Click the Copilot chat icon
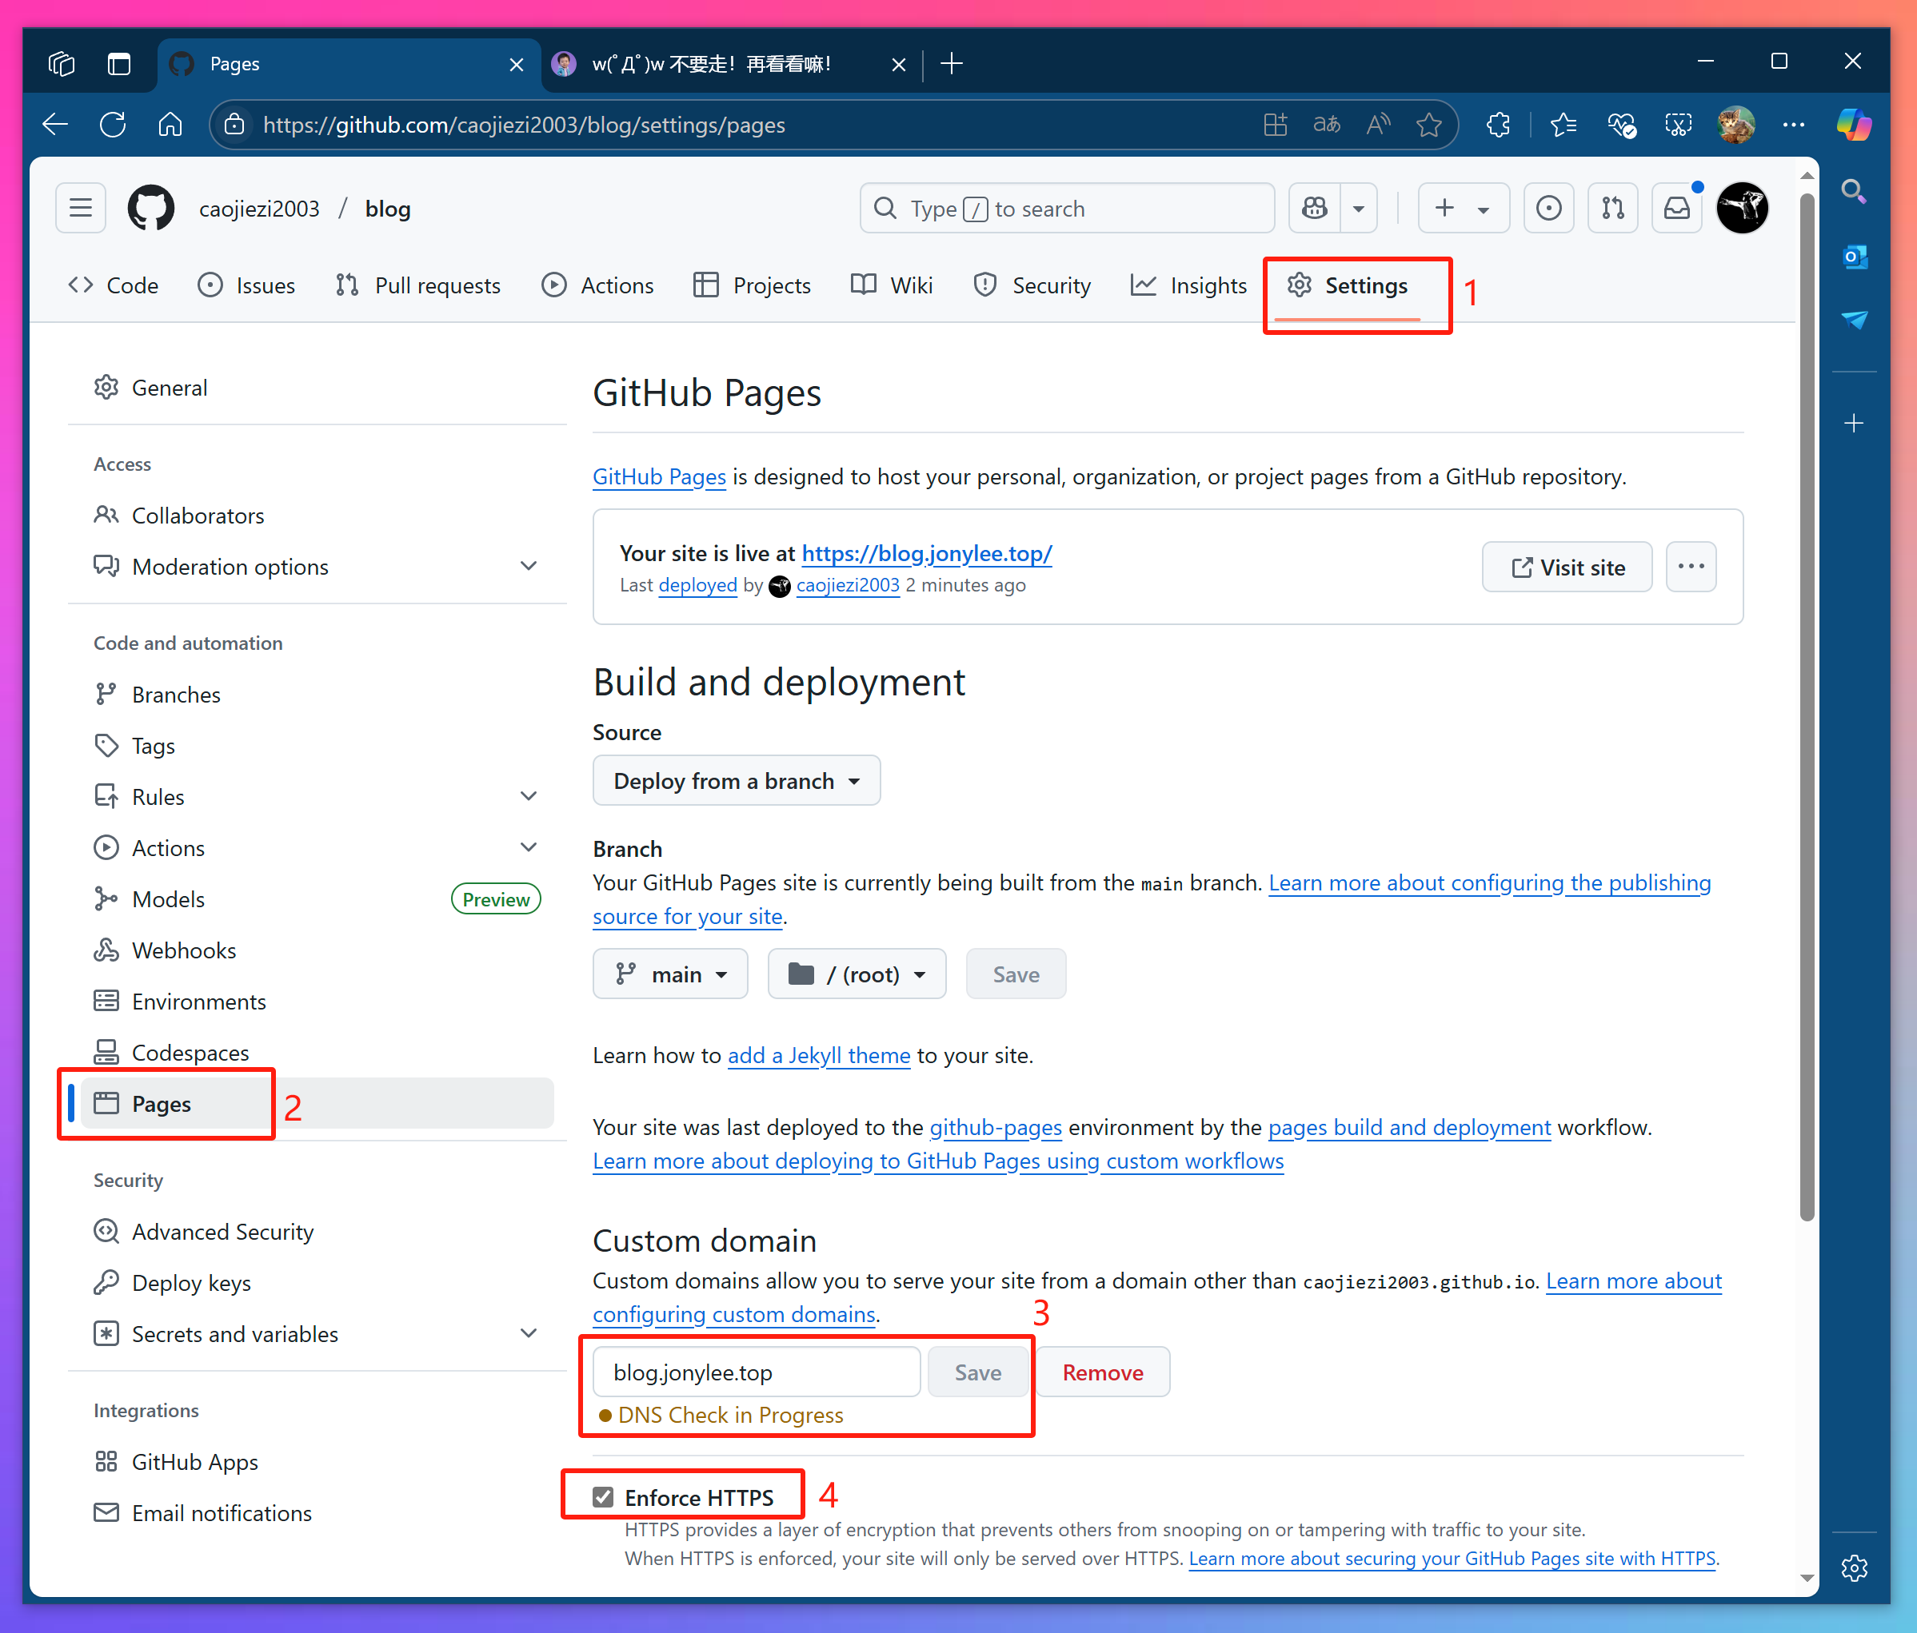This screenshot has width=1917, height=1633. click(1315, 208)
